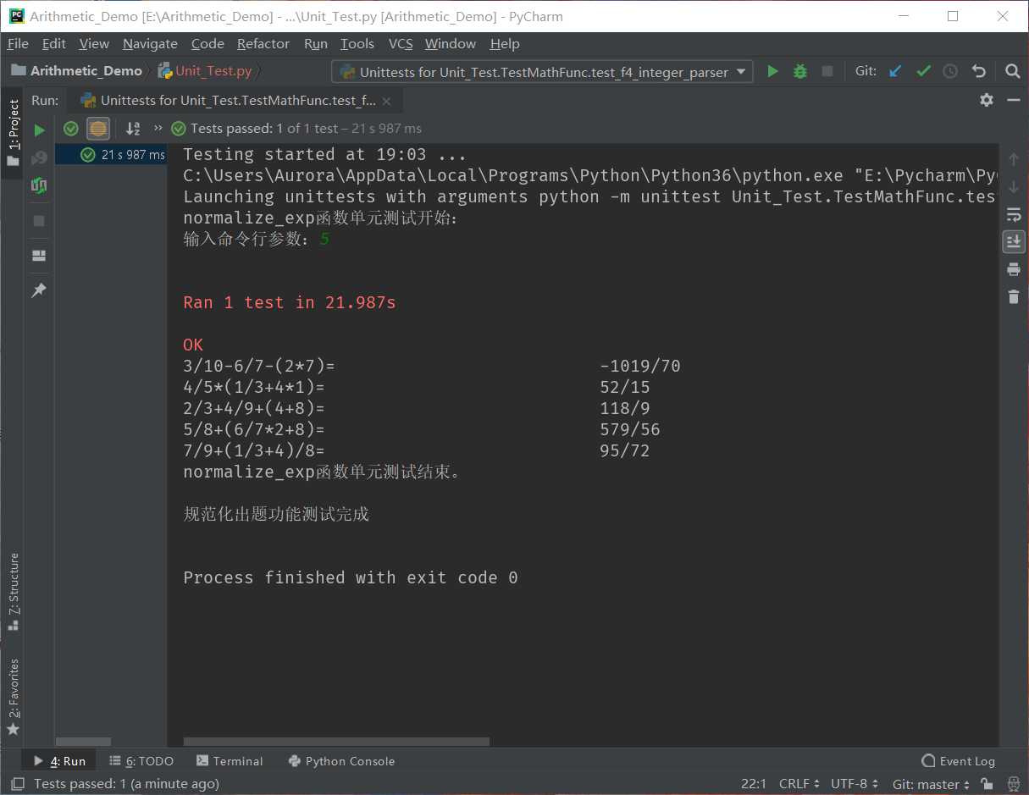Select the Unit_Test.py breadcrumb
Image resolution: width=1029 pixels, height=795 pixels.
click(206, 71)
